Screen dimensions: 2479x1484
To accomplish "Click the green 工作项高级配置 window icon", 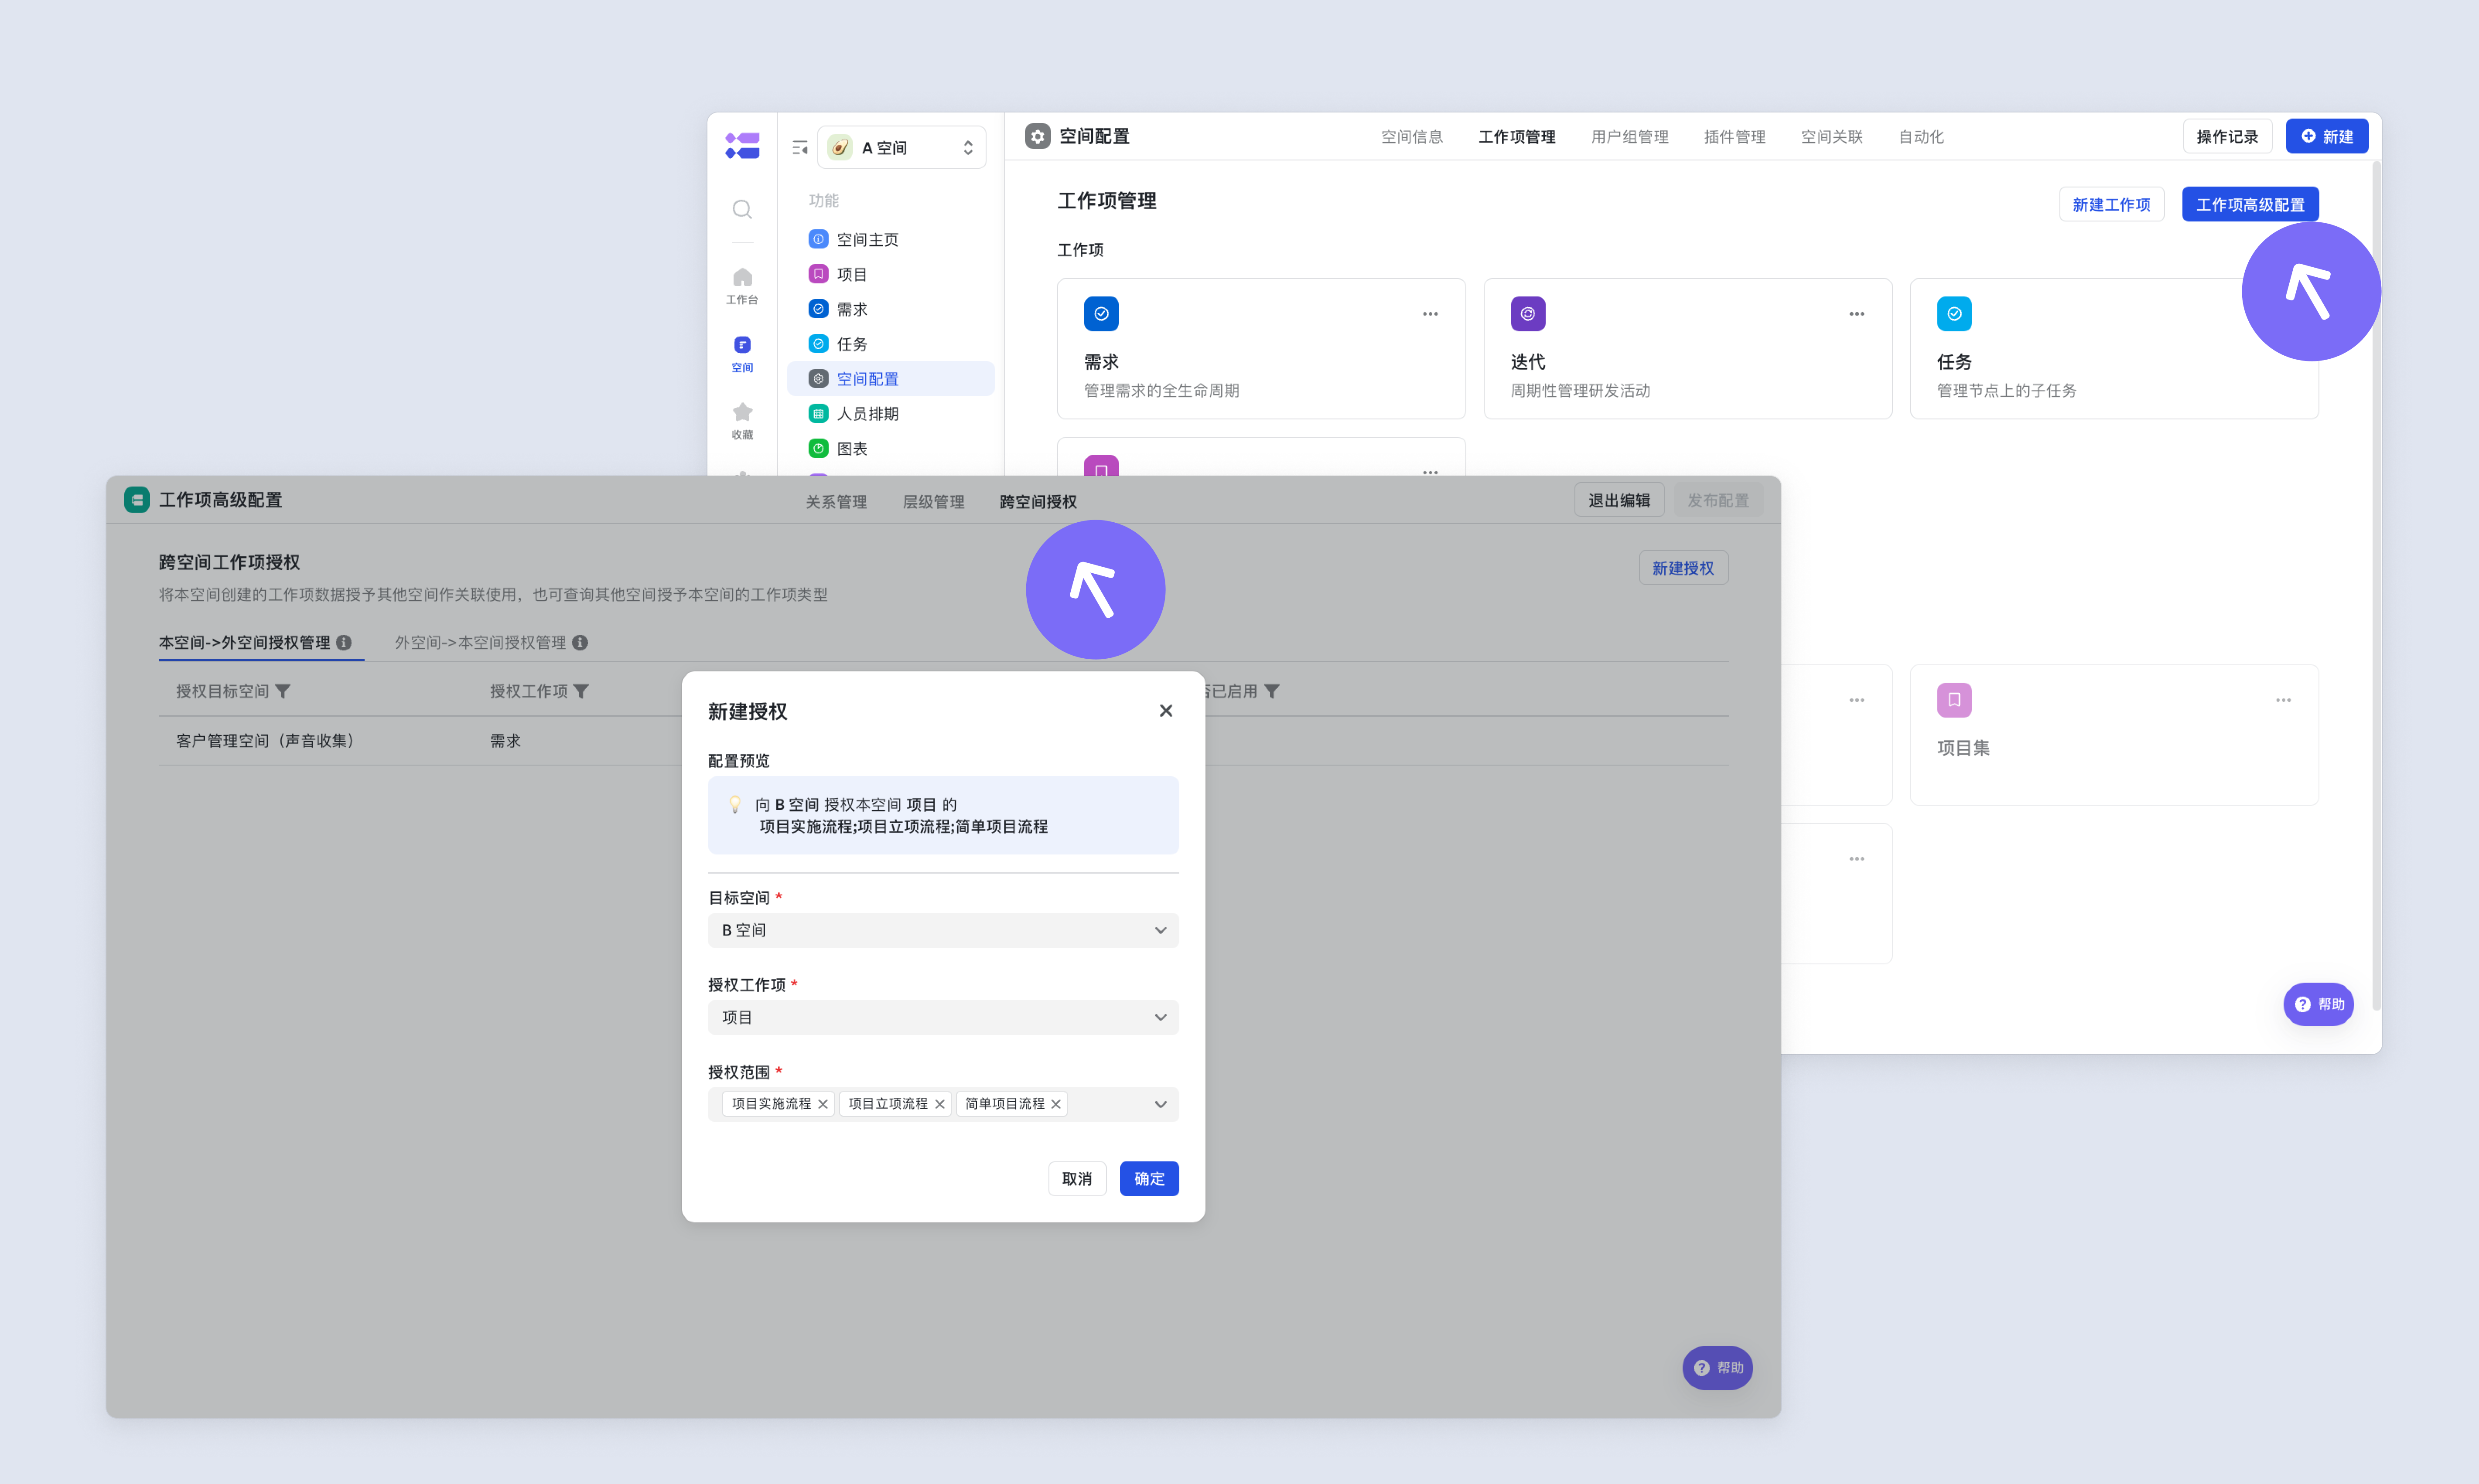I will click(137, 499).
